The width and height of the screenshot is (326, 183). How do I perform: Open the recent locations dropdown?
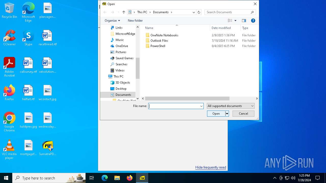coord(118,12)
